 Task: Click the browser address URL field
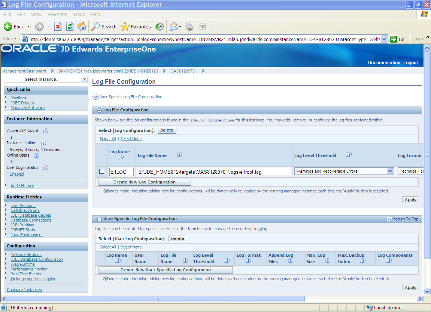204,39
